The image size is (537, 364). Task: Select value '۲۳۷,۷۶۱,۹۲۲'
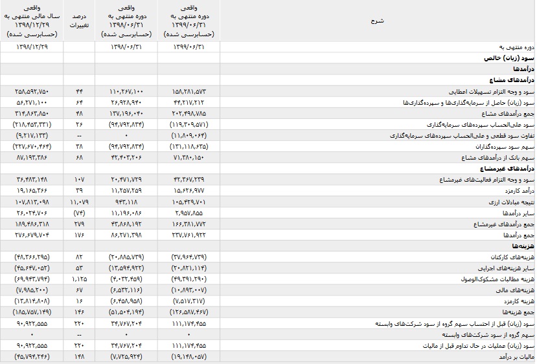189,235
